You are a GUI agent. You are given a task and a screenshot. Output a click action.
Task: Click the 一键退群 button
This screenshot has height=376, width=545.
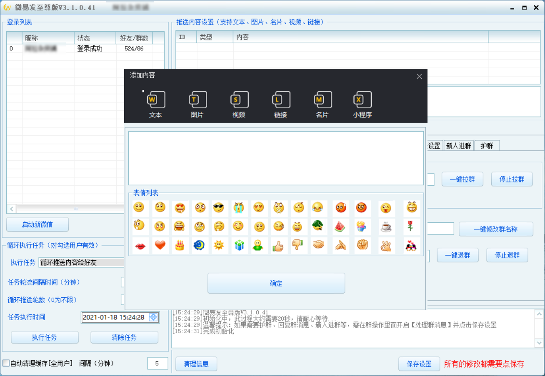pos(457,255)
